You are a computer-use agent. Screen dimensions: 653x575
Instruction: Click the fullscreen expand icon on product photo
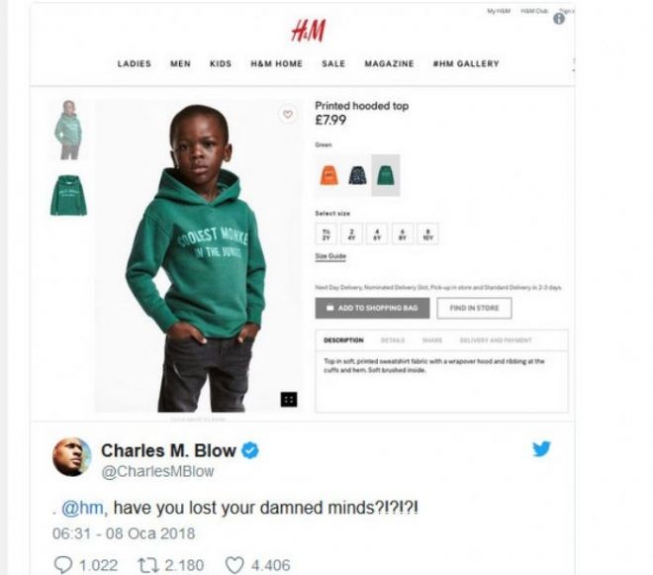pyautogui.click(x=289, y=400)
